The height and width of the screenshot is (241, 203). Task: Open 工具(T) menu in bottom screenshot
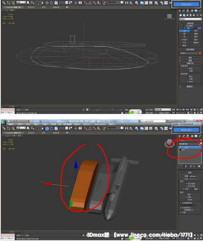(x=20, y=124)
